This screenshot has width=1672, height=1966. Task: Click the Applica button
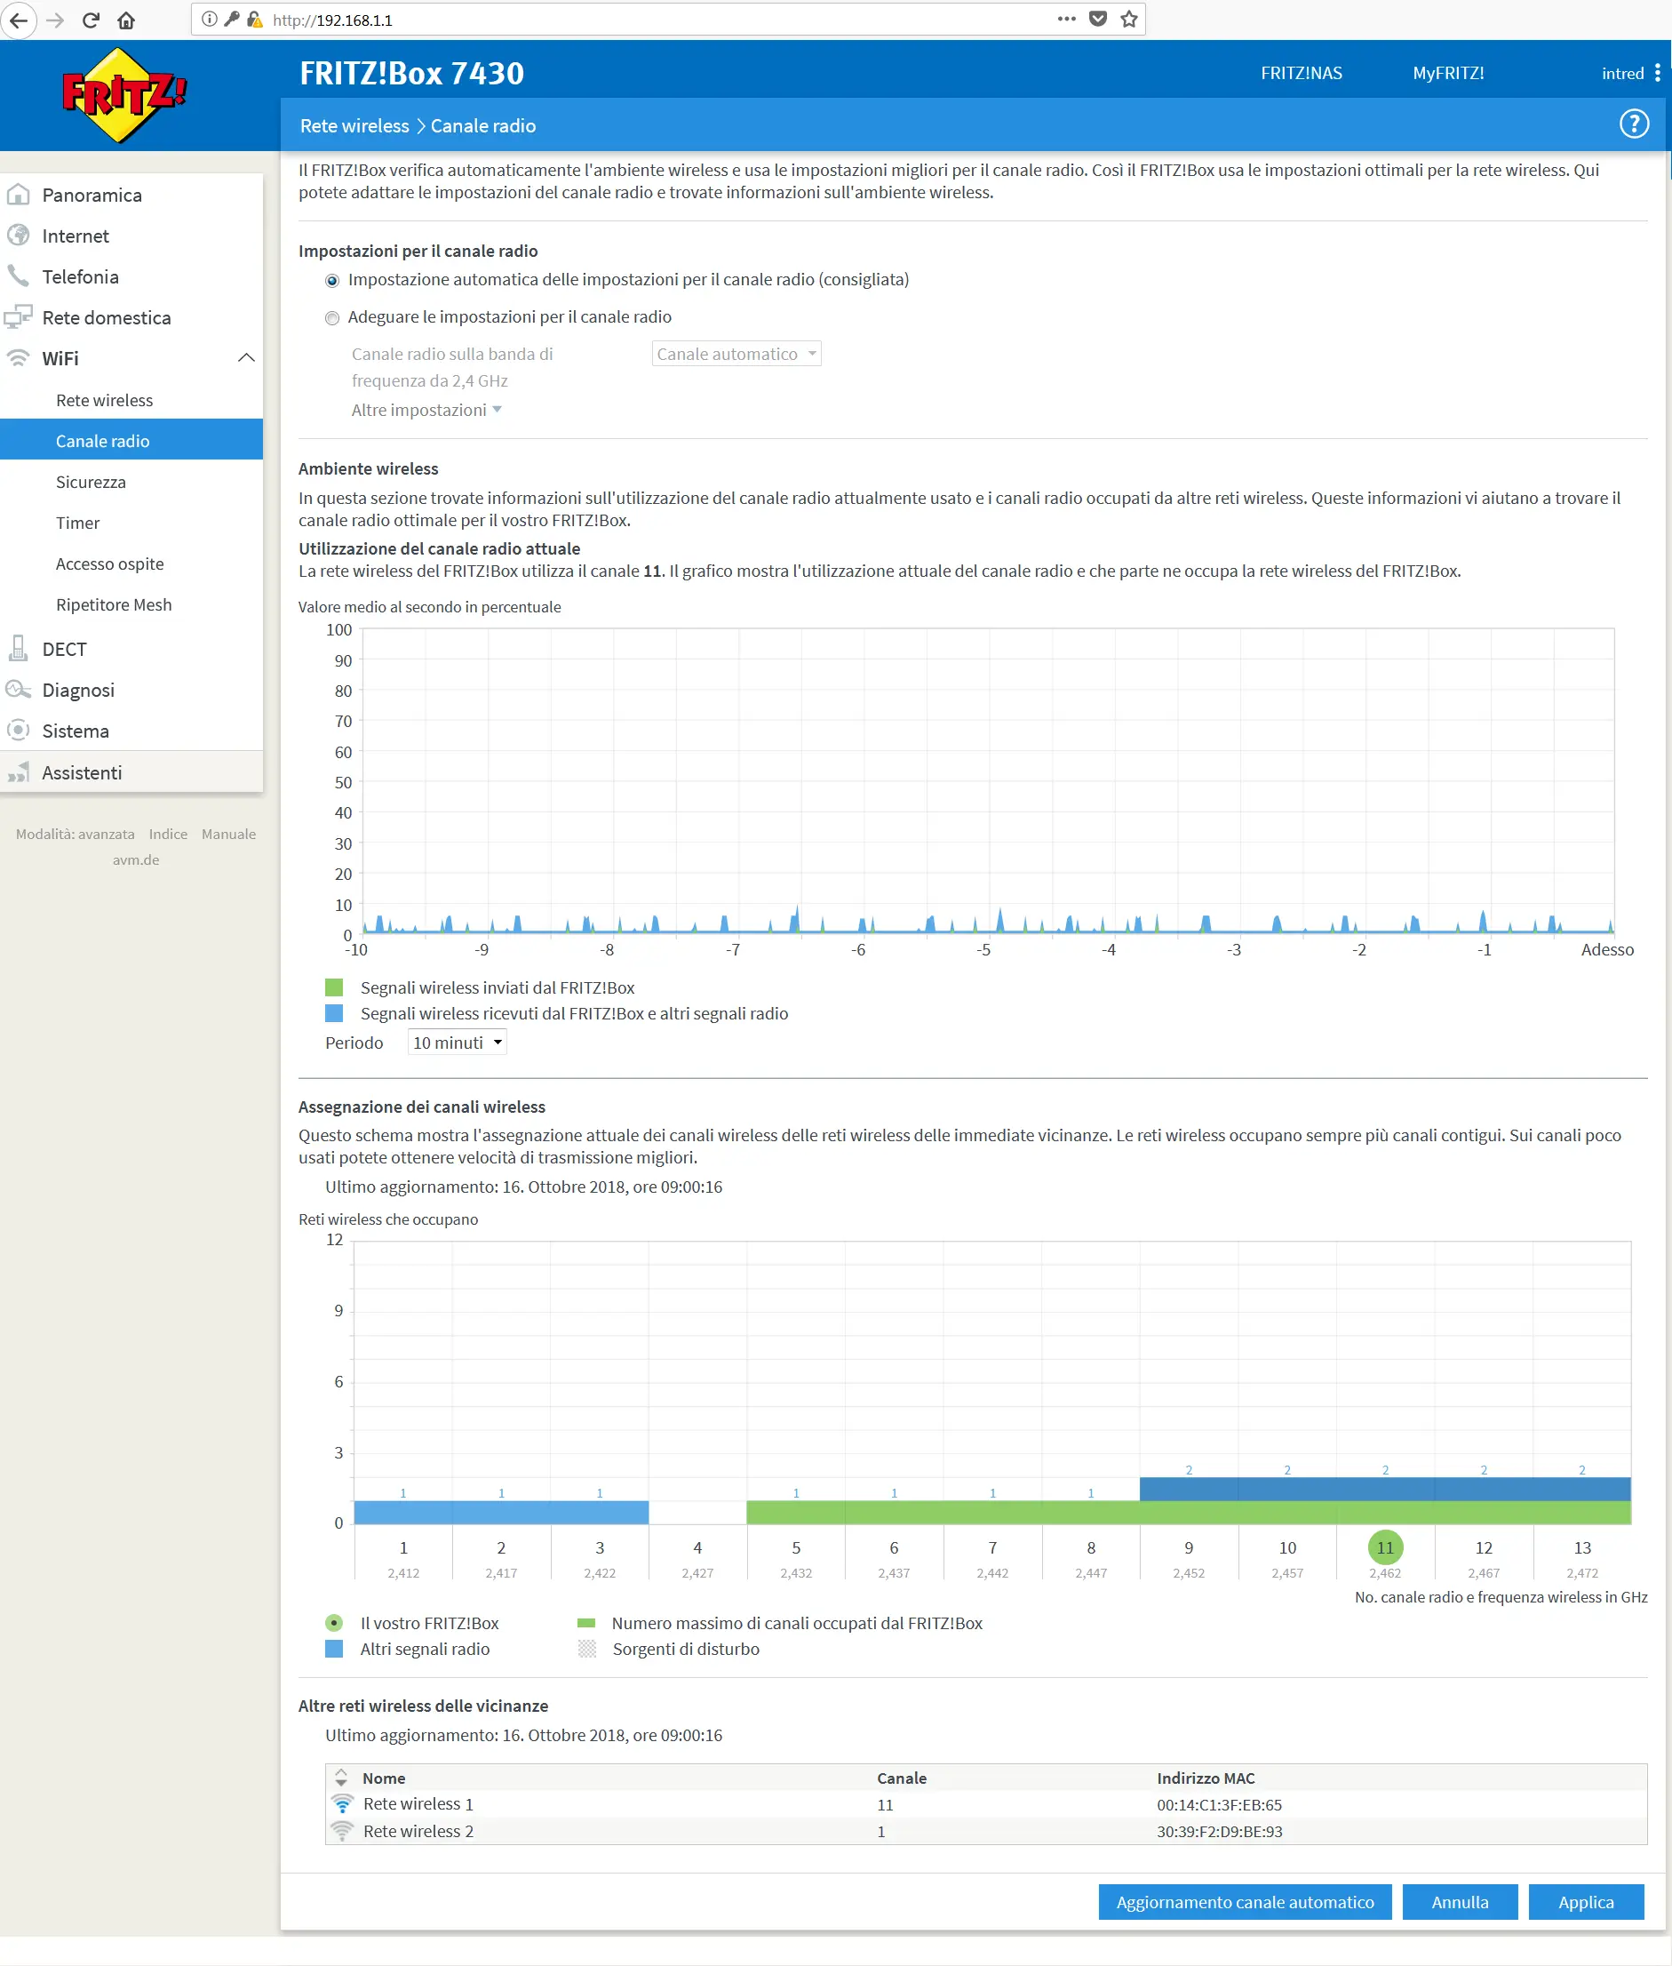[x=1586, y=1901]
